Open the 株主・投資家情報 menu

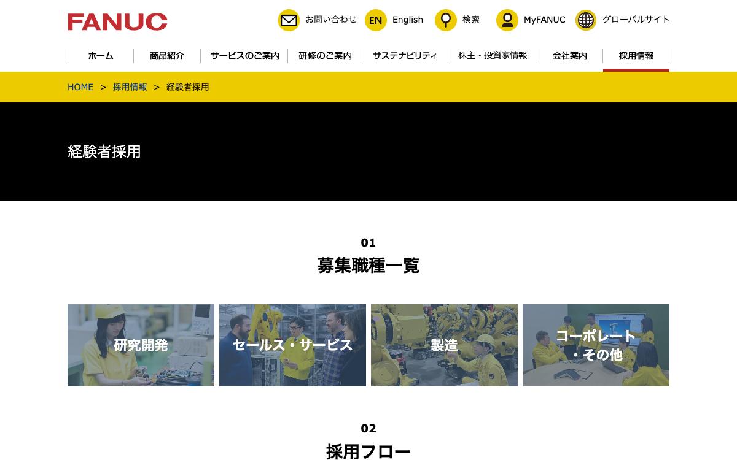493,56
